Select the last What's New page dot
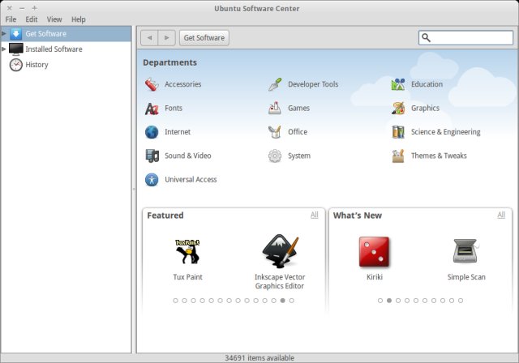Screen dimensions: 519x363 pyautogui.click(x=461, y=301)
